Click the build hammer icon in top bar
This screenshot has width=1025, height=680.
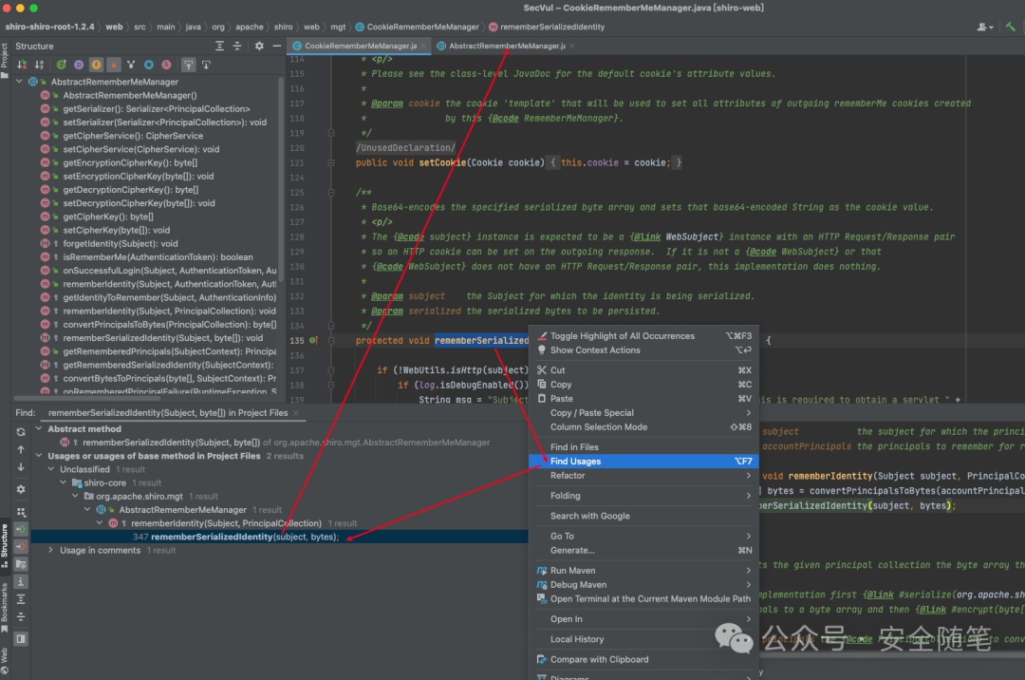pyautogui.click(x=1011, y=27)
